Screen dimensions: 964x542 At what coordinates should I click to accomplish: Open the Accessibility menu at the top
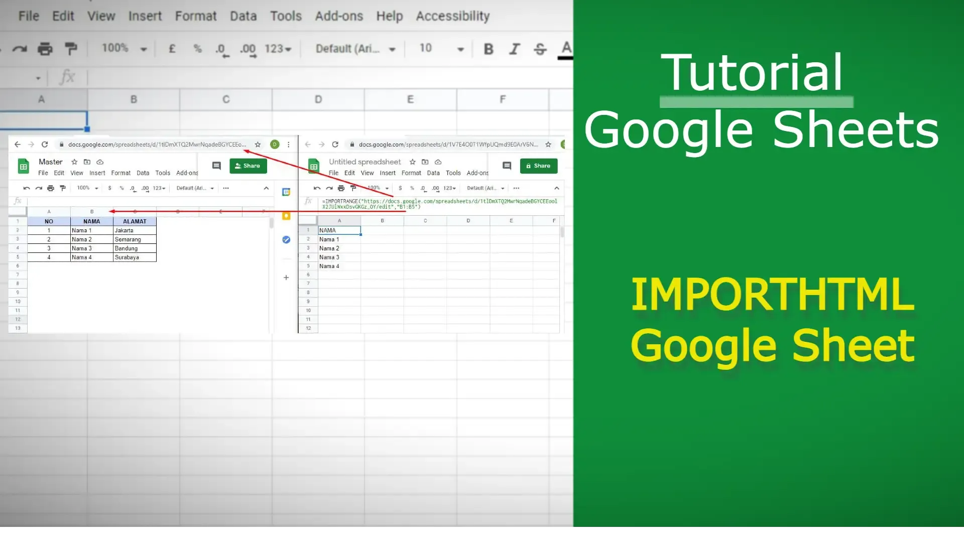click(453, 16)
